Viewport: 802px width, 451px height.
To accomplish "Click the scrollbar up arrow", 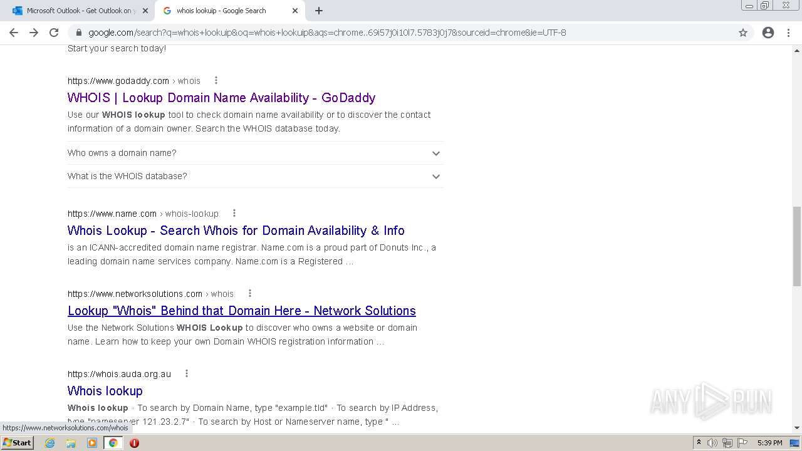I will click(x=797, y=49).
